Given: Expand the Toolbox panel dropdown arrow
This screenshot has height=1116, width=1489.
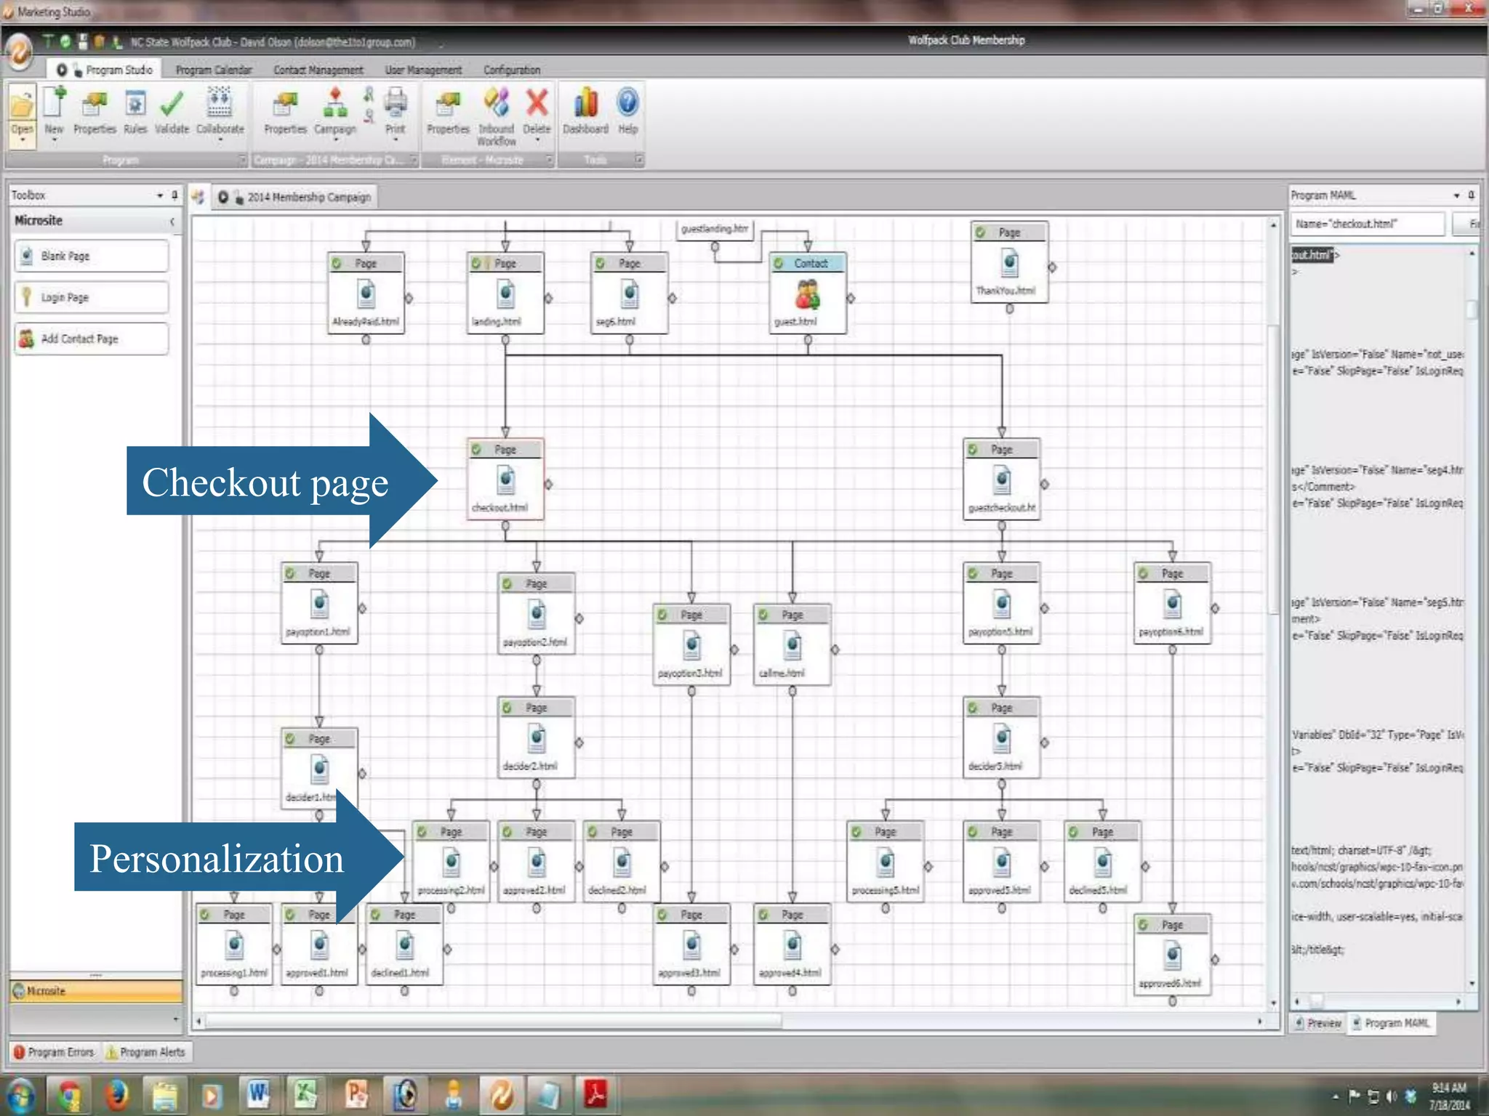Looking at the screenshot, I should [x=160, y=195].
